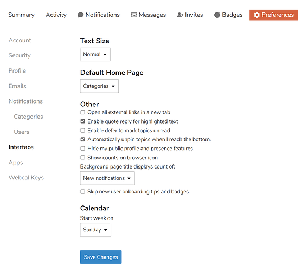Go to the Invites tab
Screen dimensions: 302x271
coord(190,15)
